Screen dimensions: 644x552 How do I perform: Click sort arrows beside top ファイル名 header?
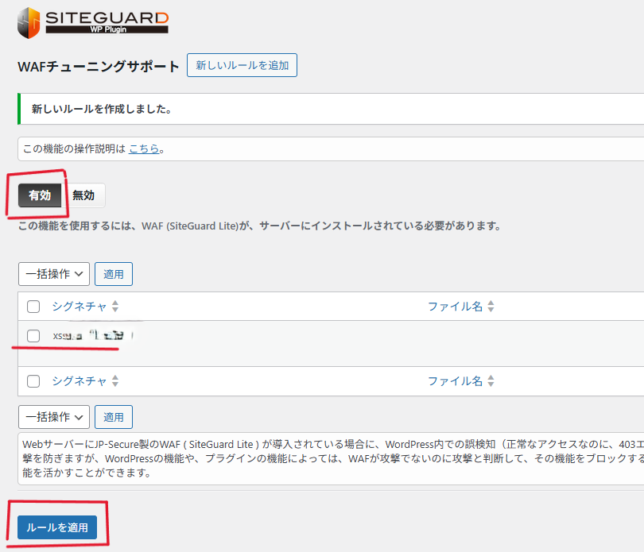491,307
